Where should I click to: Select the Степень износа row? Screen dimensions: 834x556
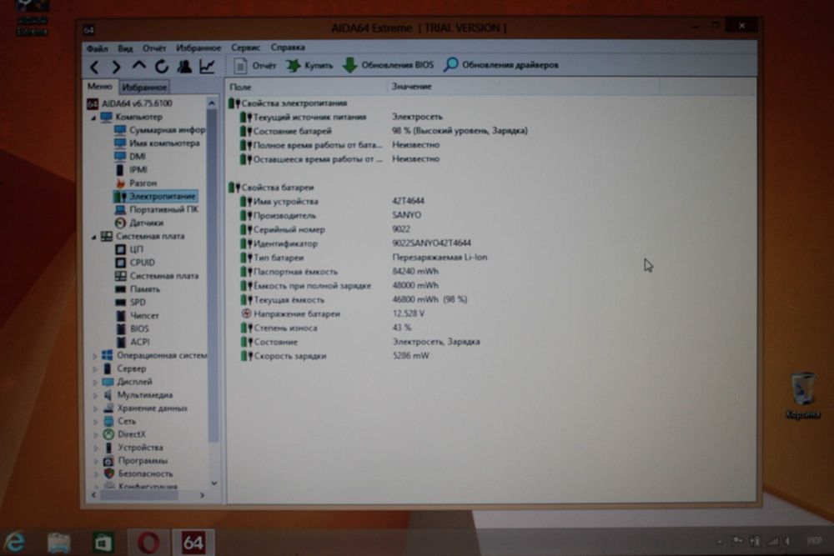tap(325, 328)
